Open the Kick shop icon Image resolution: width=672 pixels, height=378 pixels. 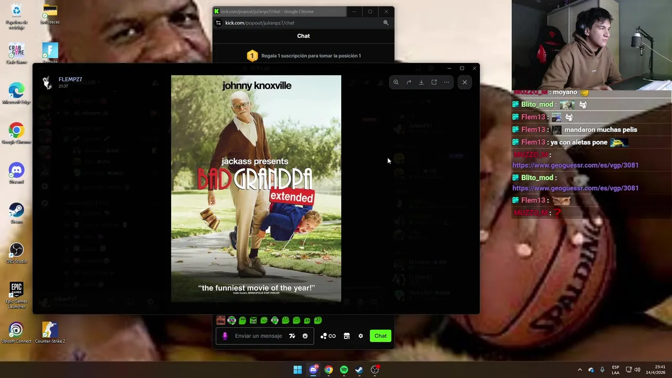tap(346, 336)
